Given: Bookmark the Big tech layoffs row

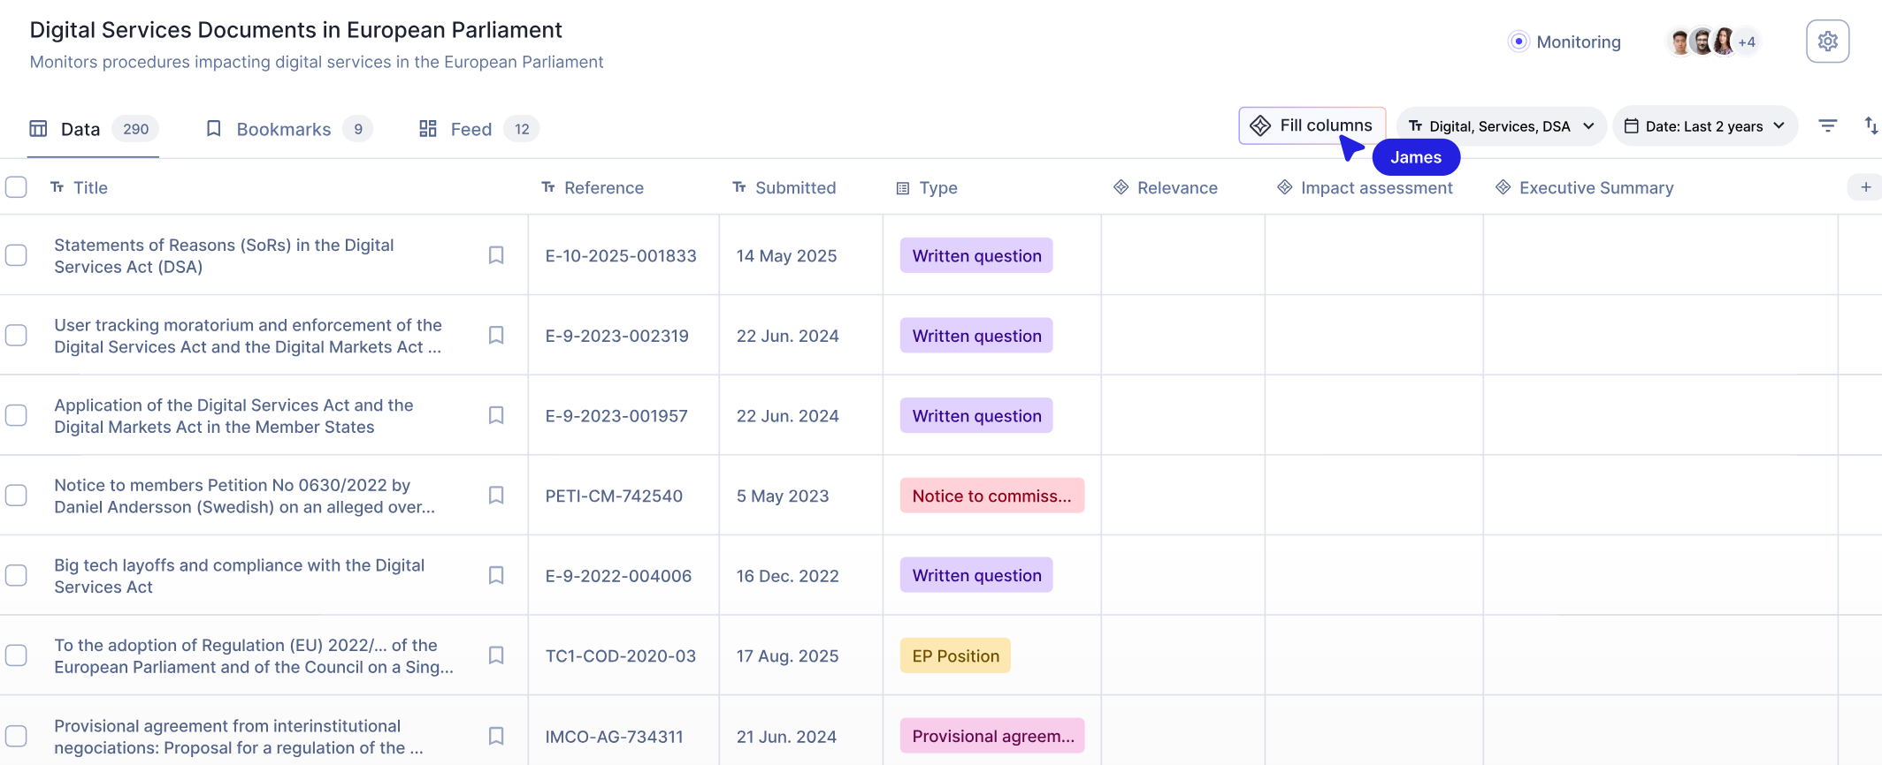Looking at the screenshot, I should [x=496, y=575].
